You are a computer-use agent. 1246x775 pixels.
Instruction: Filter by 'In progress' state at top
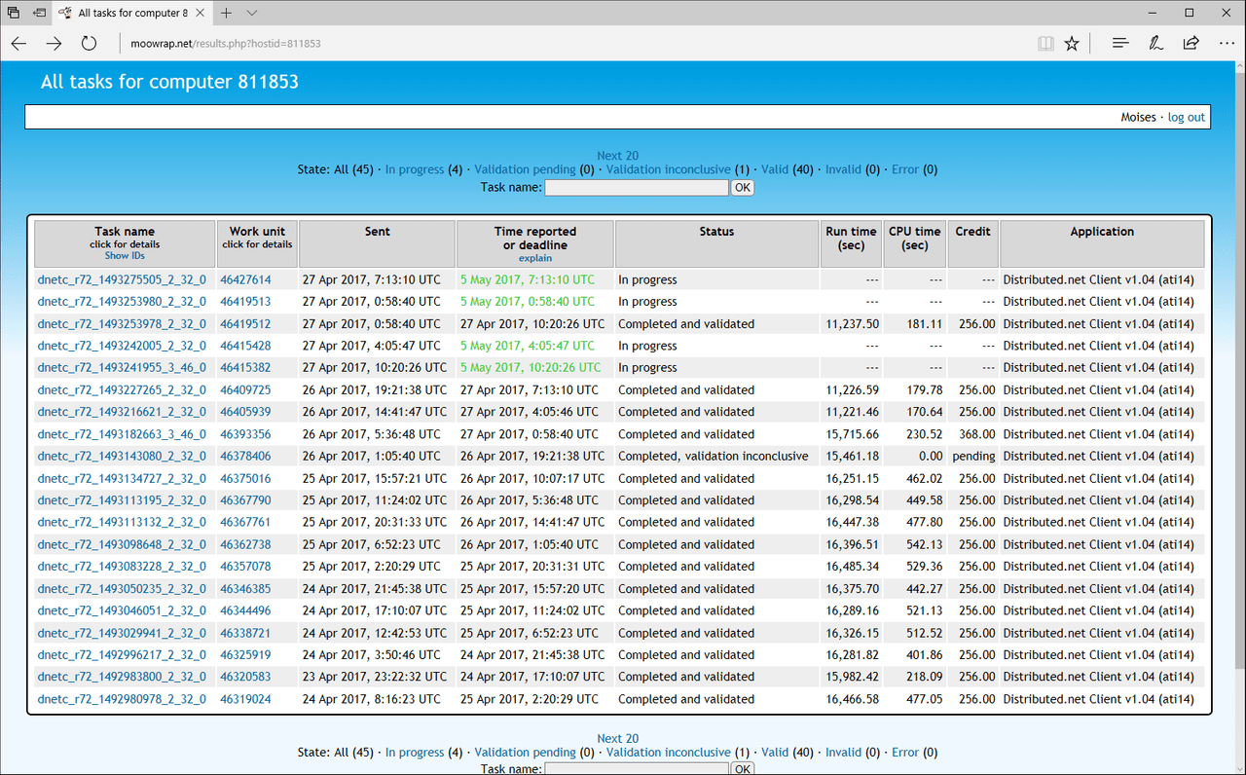[414, 169]
